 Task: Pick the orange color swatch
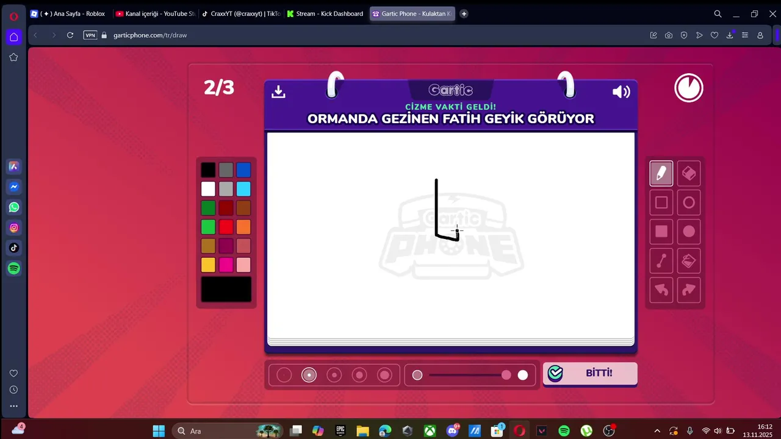point(243,227)
